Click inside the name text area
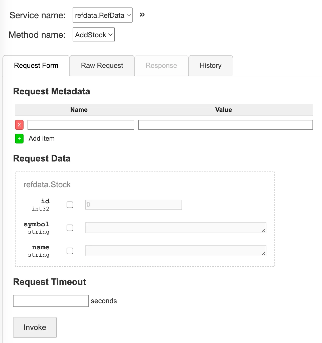 [x=176, y=251]
